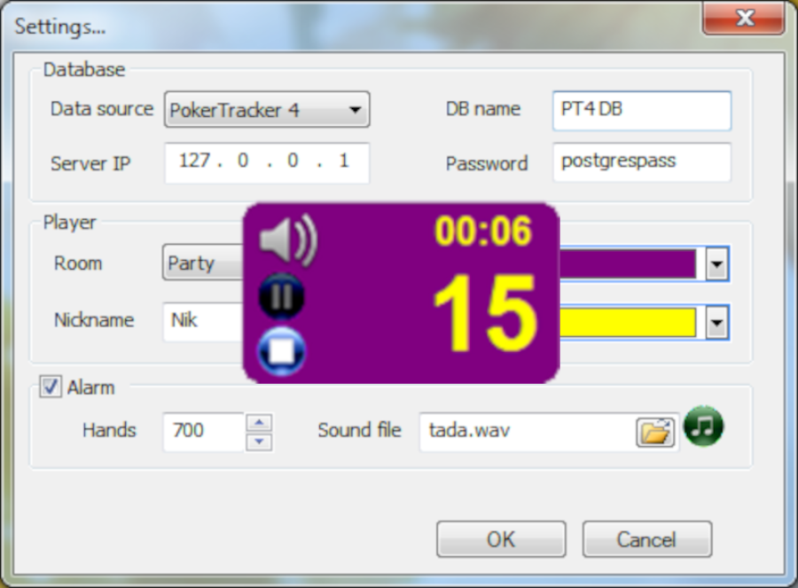Close the Settings dialog window
The image size is (798, 588).
(744, 19)
